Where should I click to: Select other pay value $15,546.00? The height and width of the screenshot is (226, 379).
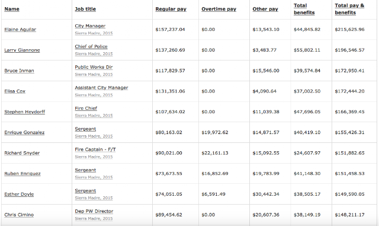[266, 71]
